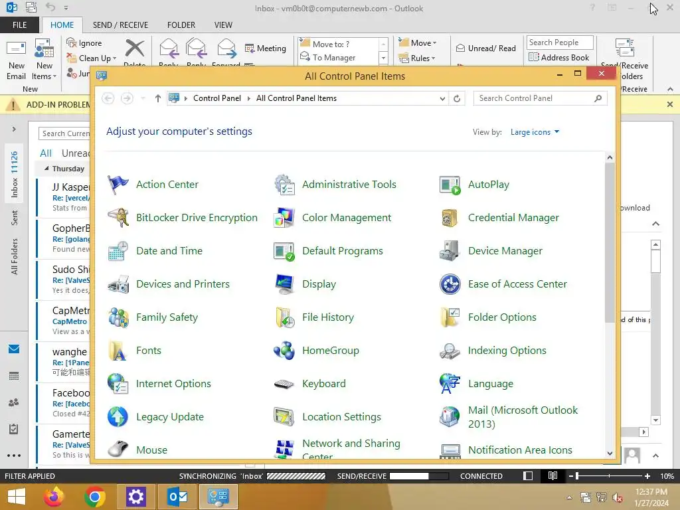The width and height of the screenshot is (680, 510).
Task: Open the Folder Options icon
Action: click(450, 317)
